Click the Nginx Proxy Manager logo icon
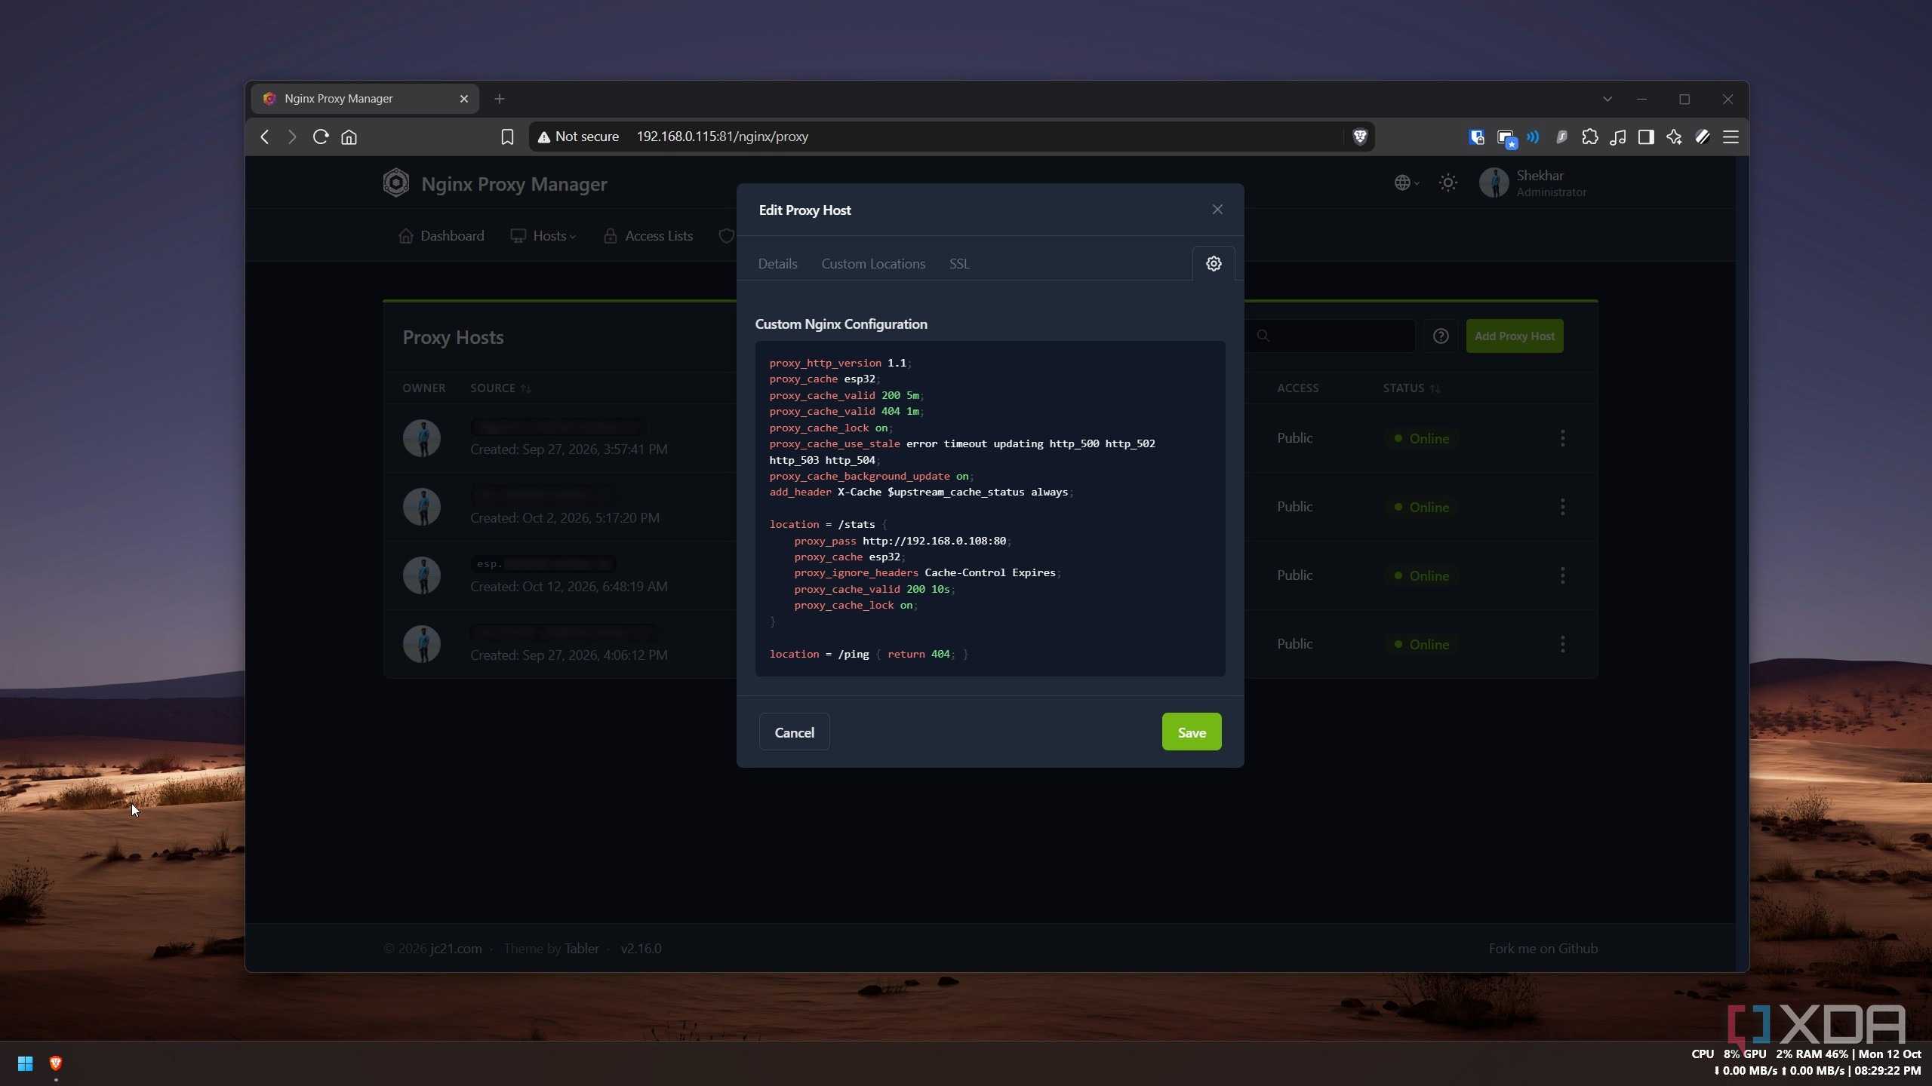Viewport: 1932px width, 1086px height. point(395,183)
